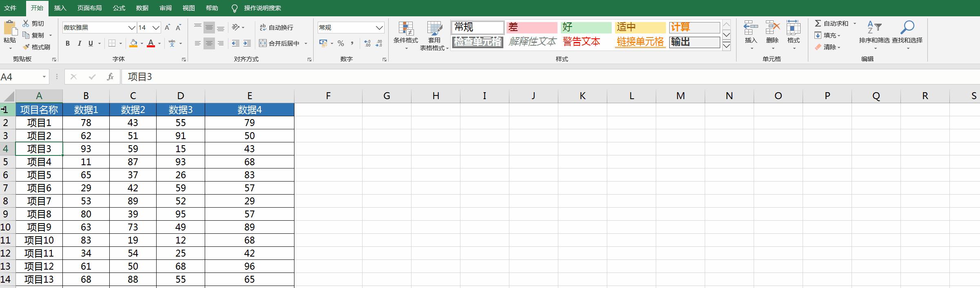Image resolution: width=980 pixels, height=288 pixels.
Task: Open font size dropdown showing 14
Action: [156, 28]
